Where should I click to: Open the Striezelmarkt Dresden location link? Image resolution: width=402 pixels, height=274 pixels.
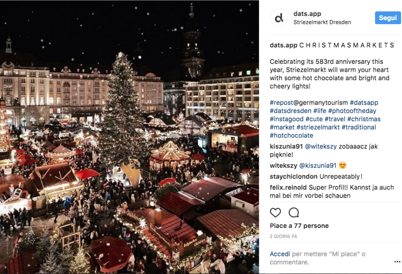[x=322, y=22]
